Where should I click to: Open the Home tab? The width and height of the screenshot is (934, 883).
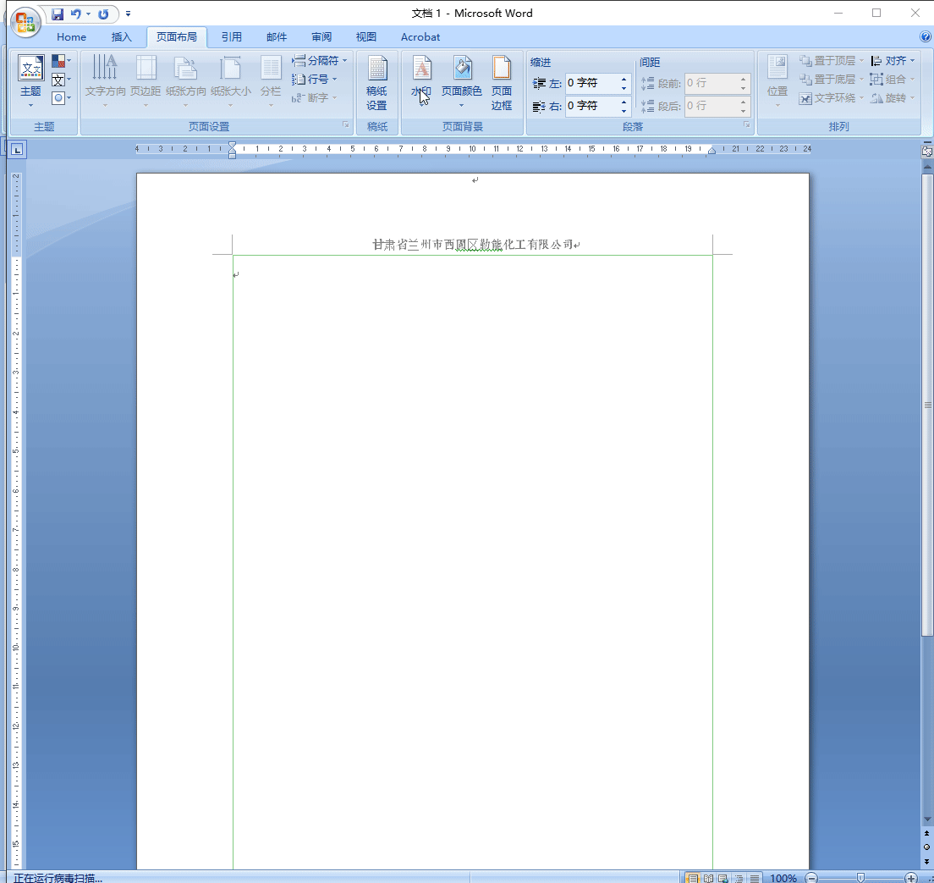click(x=71, y=37)
